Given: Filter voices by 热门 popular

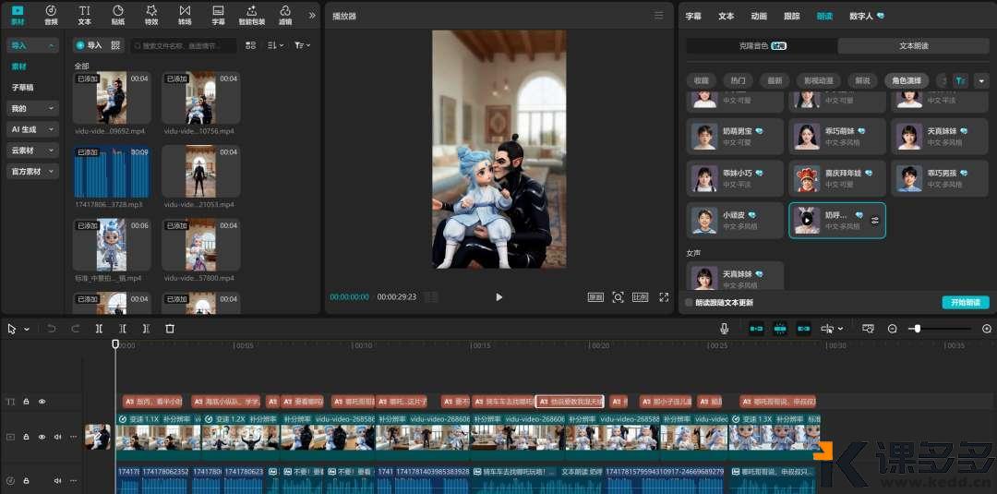Looking at the screenshot, I should (738, 80).
